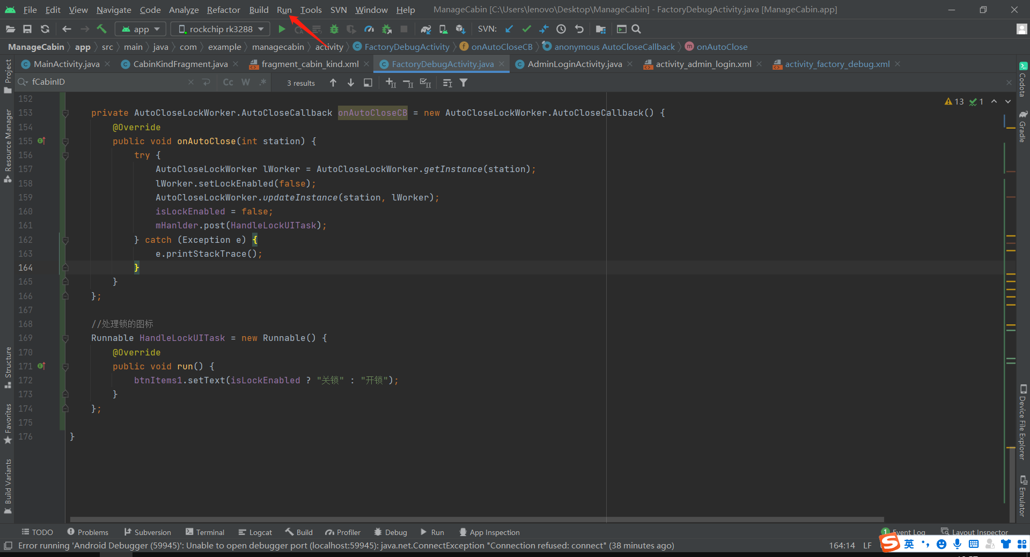This screenshot has width=1030, height=557.
Task: Sync files with the refresh icon
Action: click(45, 29)
